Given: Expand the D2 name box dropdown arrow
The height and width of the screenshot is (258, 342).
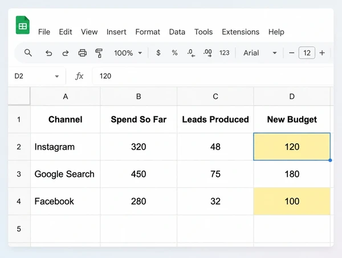Looking at the screenshot, I should [x=57, y=76].
